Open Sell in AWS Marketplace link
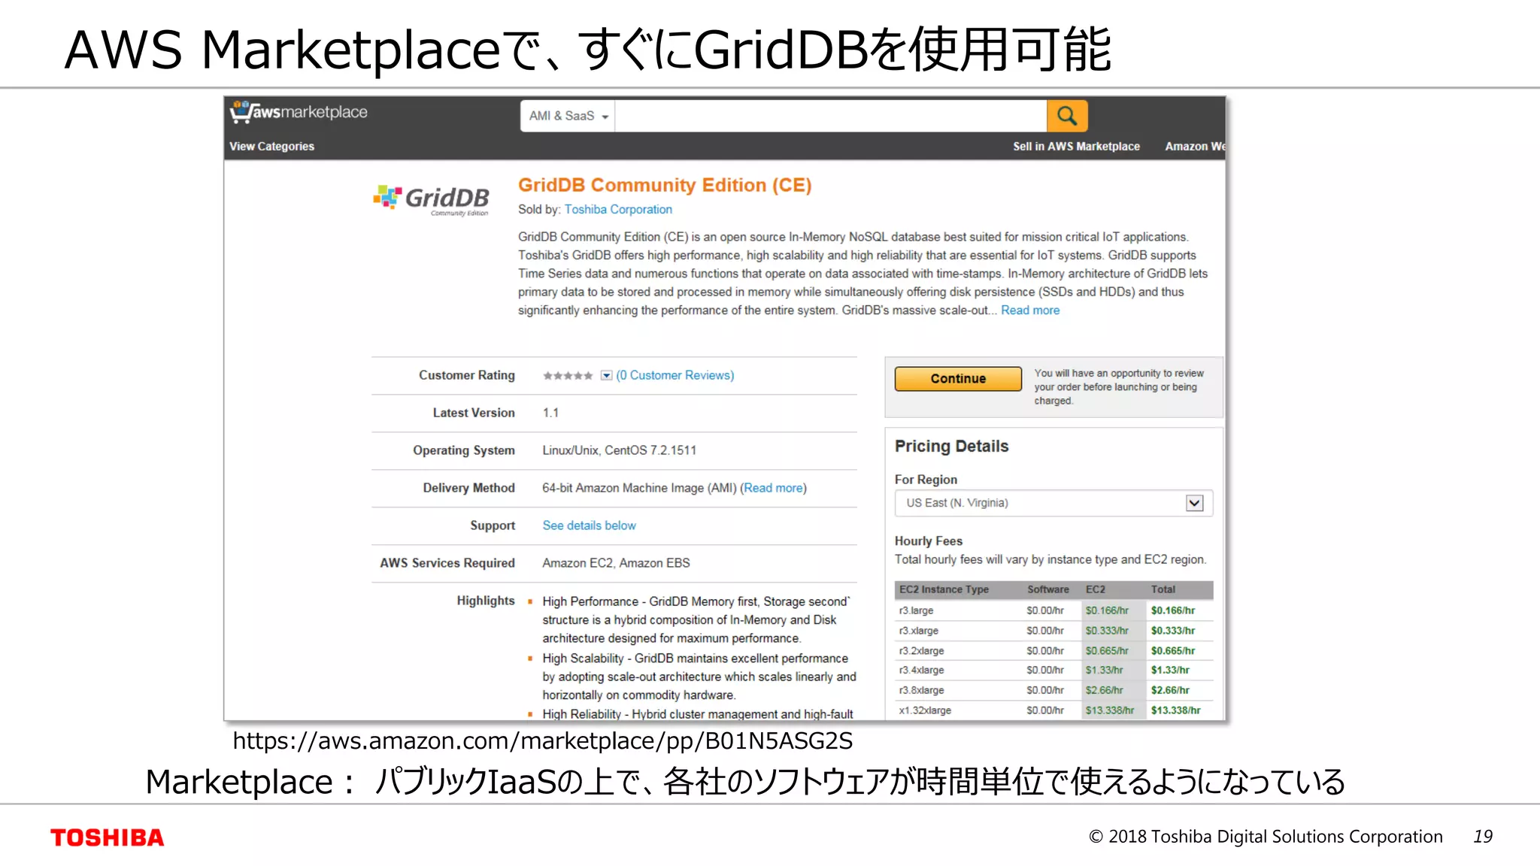This screenshot has width=1540, height=866. pyautogui.click(x=1076, y=147)
